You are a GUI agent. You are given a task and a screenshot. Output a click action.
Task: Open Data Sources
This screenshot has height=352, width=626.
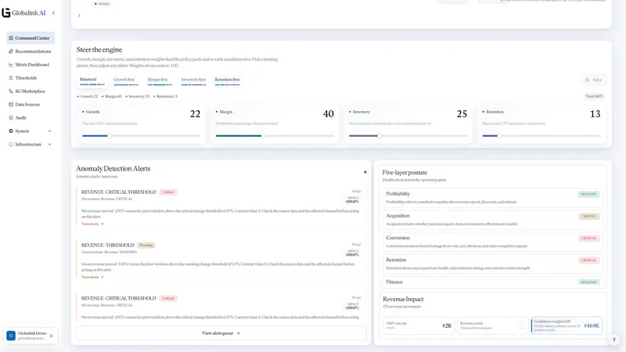pos(31,105)
